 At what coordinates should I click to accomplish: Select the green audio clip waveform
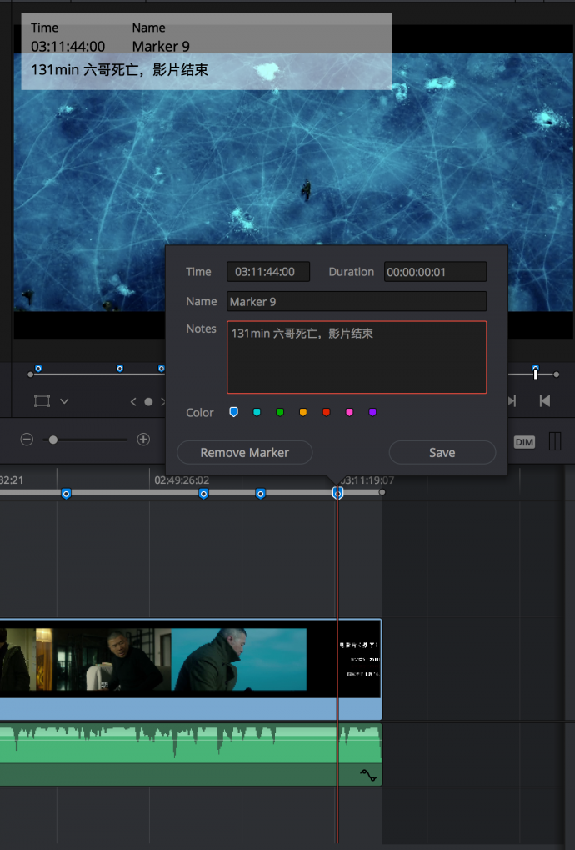pyautogui.click(x=191, y=755)
